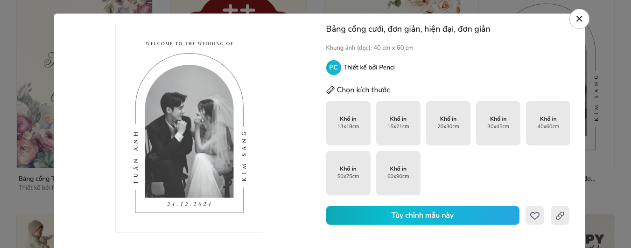The image size is (631, 248).
Task: Click the Chọn kích thước heading
Action: click(x=363, y=90)
